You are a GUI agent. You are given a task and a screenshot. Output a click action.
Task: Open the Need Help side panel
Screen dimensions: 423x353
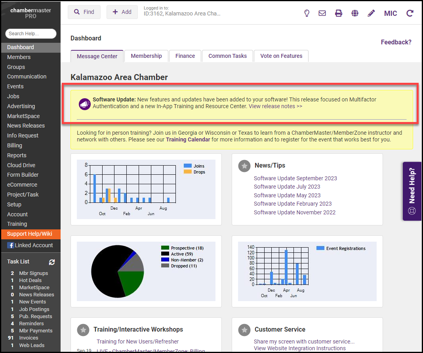tap(412, 191)
